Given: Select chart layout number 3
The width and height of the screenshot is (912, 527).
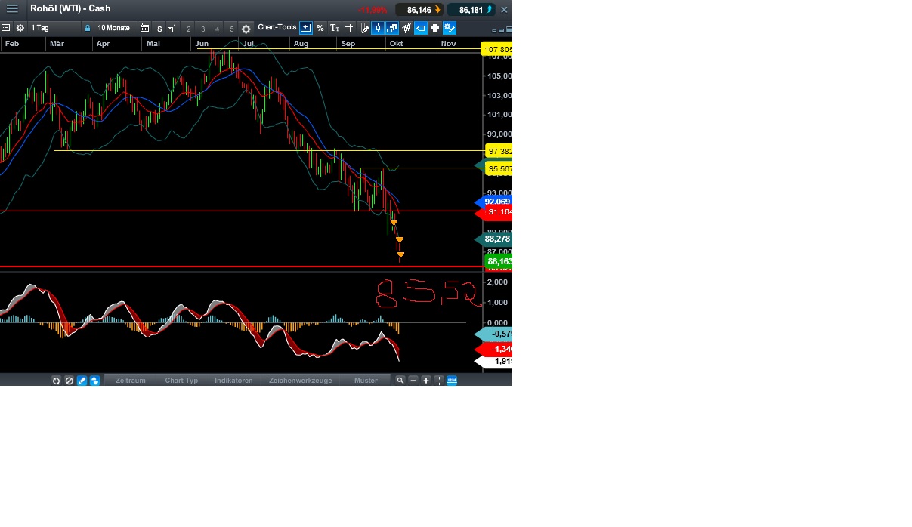Looking at the screenshot, I should tap(202, 28).
